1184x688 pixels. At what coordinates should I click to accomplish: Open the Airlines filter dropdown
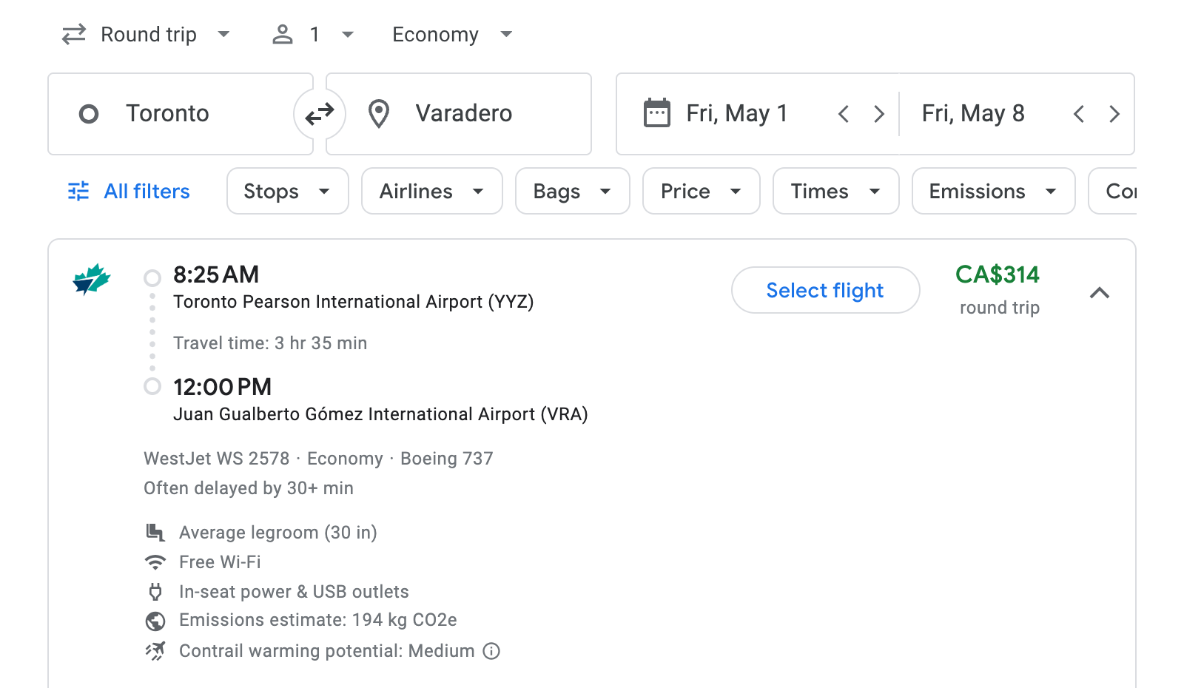coord(431,191)
